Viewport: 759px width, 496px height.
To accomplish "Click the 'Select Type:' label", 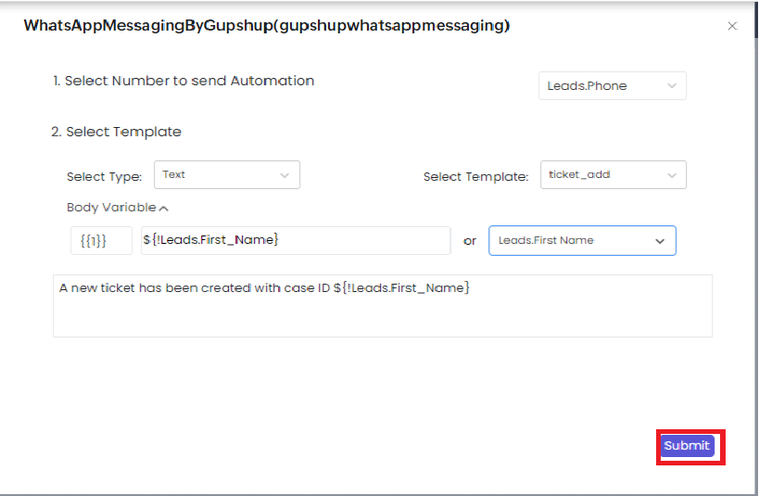I will pyautogui.click(x=104, y=177).
